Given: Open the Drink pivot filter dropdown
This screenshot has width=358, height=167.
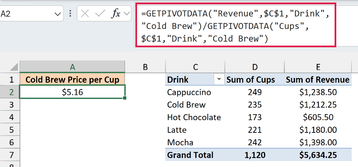Looking at the screenshot, I should pos(219,79).
